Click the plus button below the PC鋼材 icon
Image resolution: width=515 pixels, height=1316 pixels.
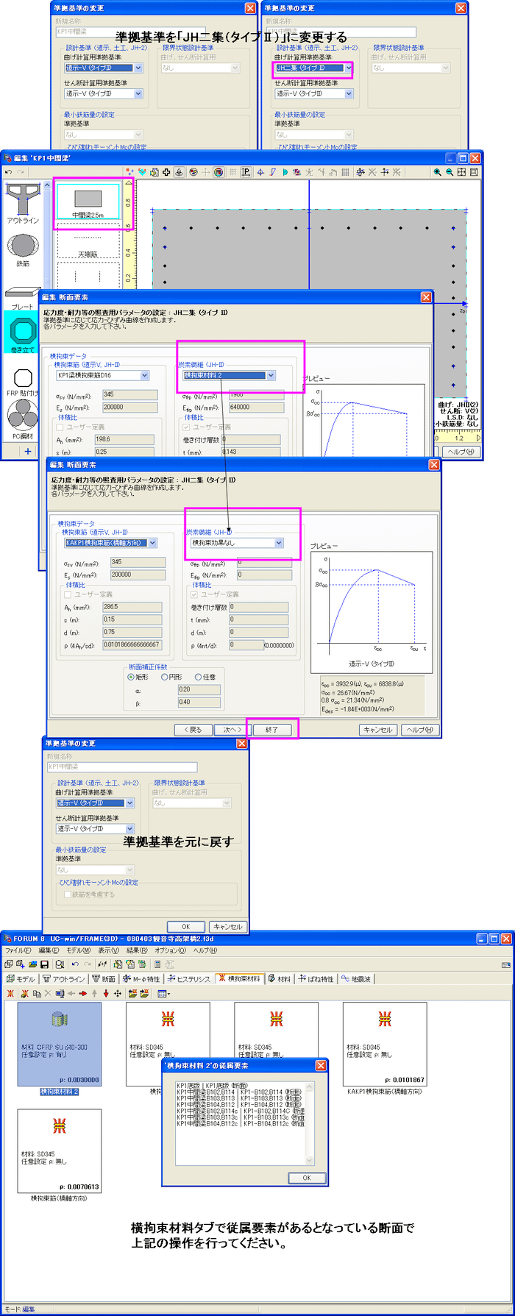[x=27, y=451]
